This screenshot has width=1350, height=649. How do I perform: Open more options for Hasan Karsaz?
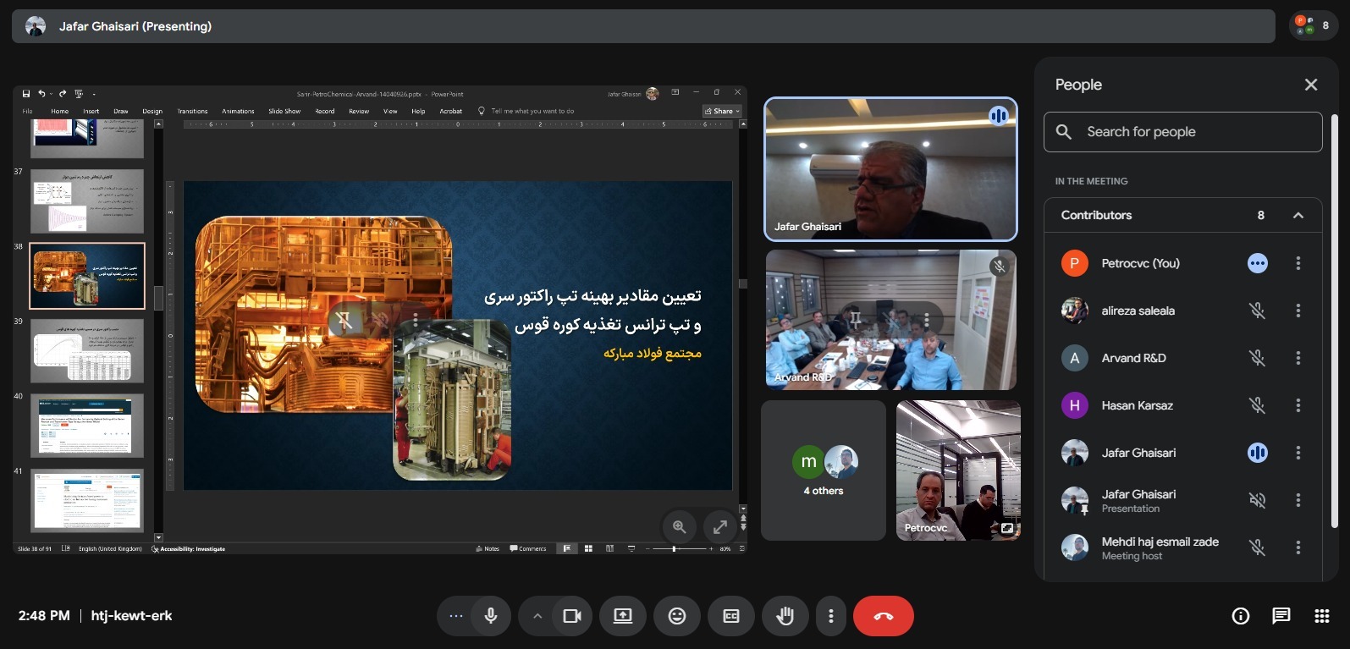[1298, 405]
